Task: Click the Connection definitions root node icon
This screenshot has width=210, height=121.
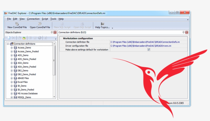Action: point(12,44)
